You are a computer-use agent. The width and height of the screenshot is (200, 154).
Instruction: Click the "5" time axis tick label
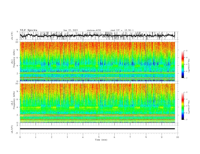point(99,137)
